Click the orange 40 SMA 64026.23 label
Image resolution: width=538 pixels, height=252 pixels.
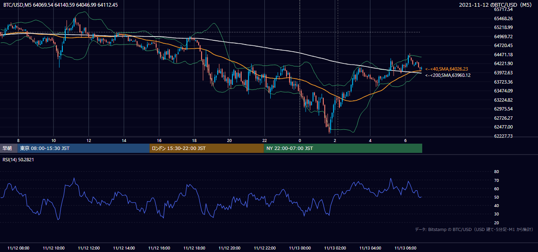(x=447, y=69)
